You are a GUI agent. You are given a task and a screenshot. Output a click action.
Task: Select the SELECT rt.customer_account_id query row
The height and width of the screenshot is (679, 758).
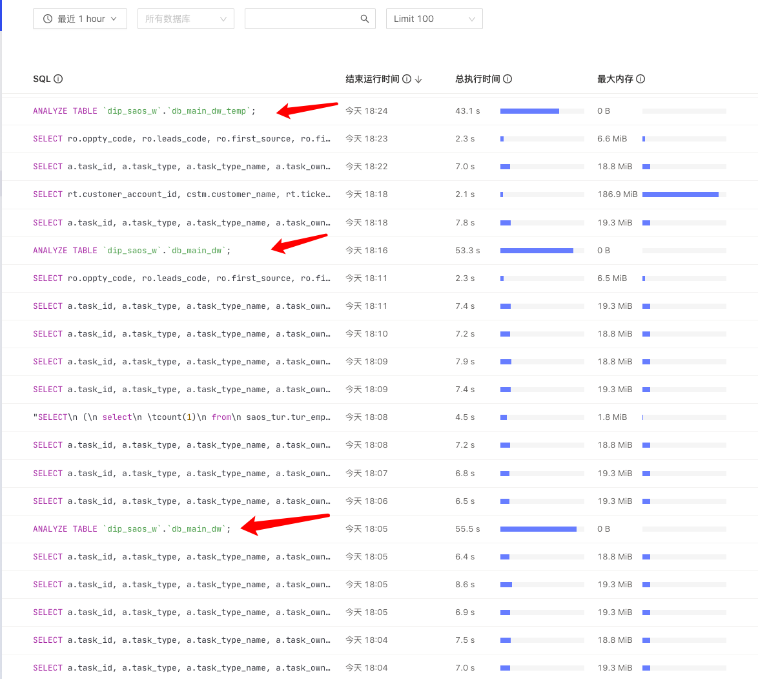pos(181,194)
